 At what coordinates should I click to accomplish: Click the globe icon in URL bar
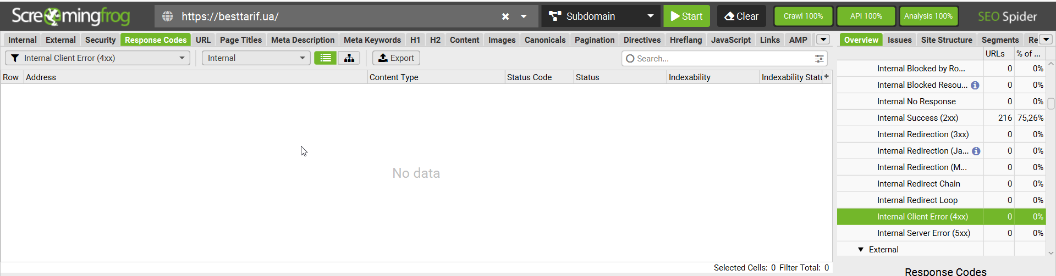168,16
